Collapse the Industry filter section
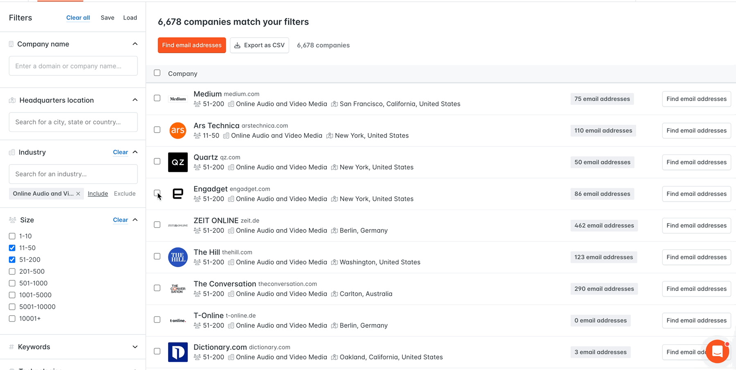 135,152
